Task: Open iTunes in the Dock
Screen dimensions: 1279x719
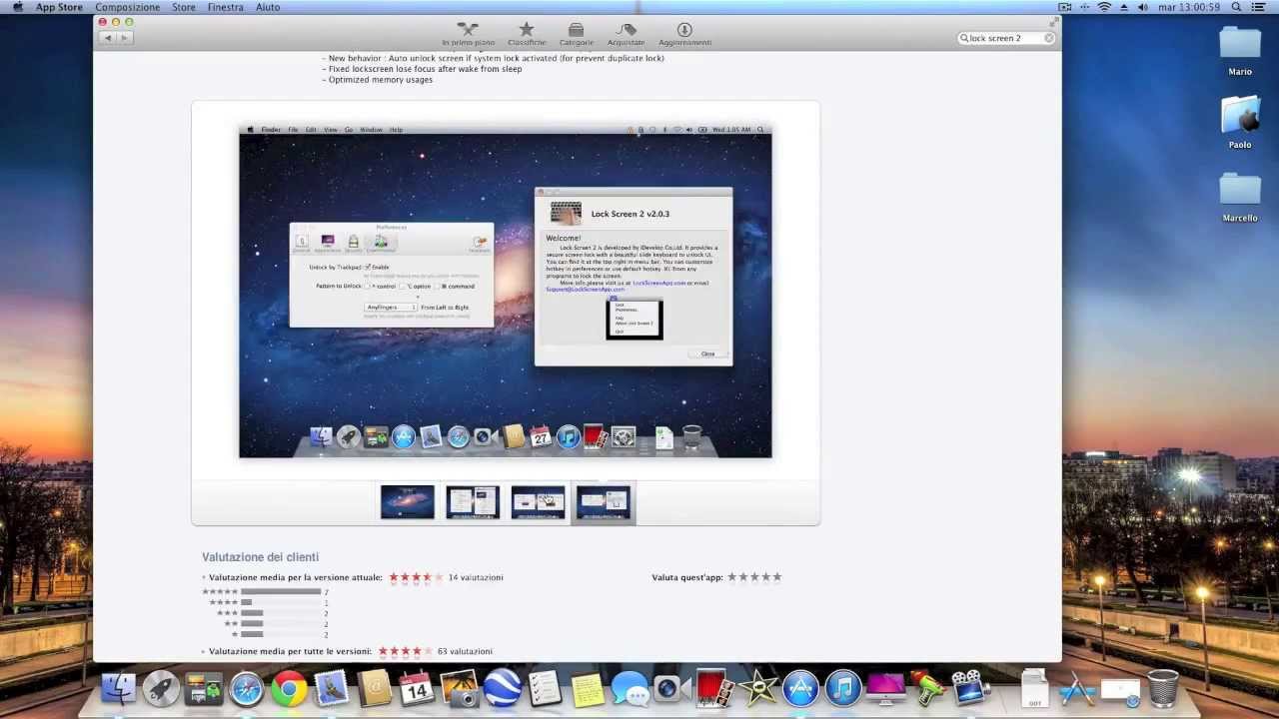Action: 843,688
